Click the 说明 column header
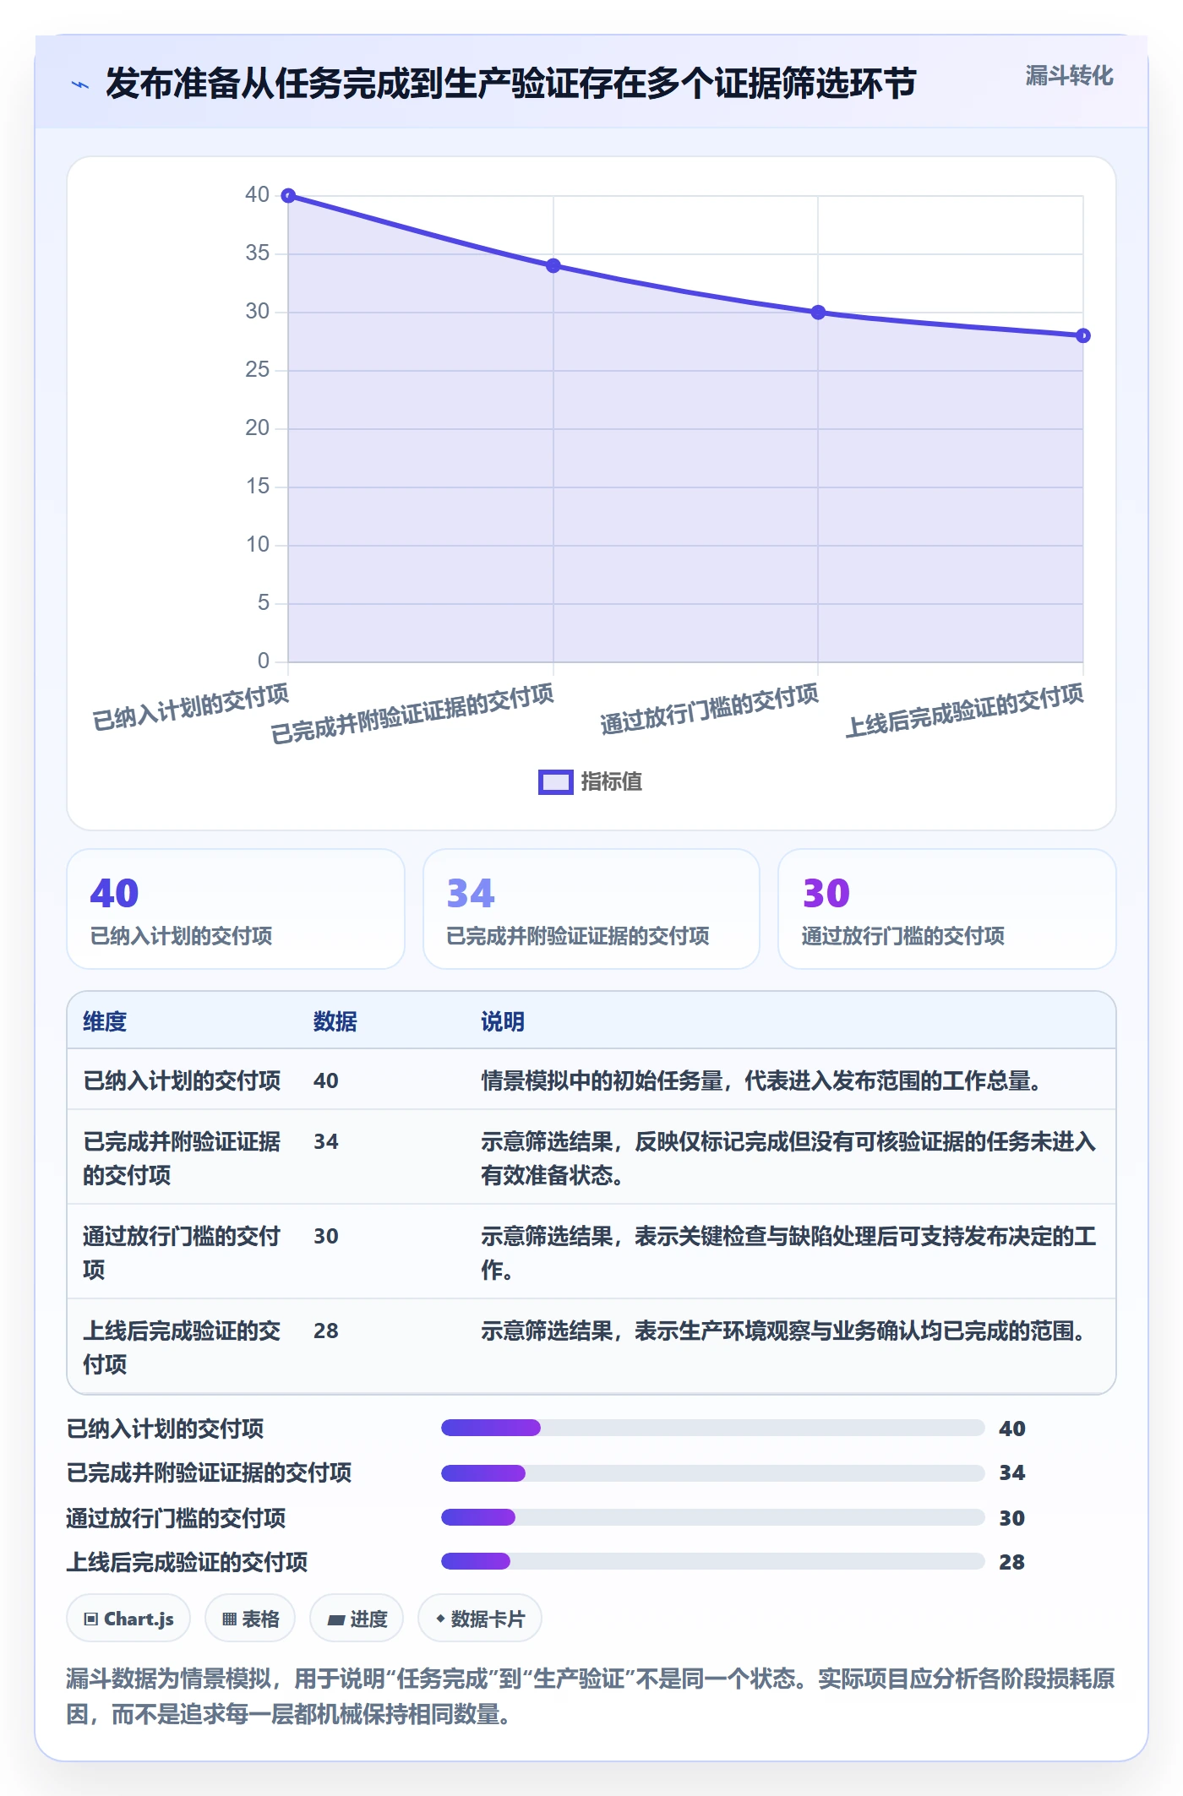1183x1796 pixels. [x=503, y=1022]
